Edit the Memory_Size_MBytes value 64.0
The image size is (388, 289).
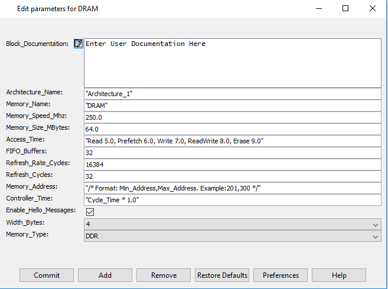[x=233, y=129]
